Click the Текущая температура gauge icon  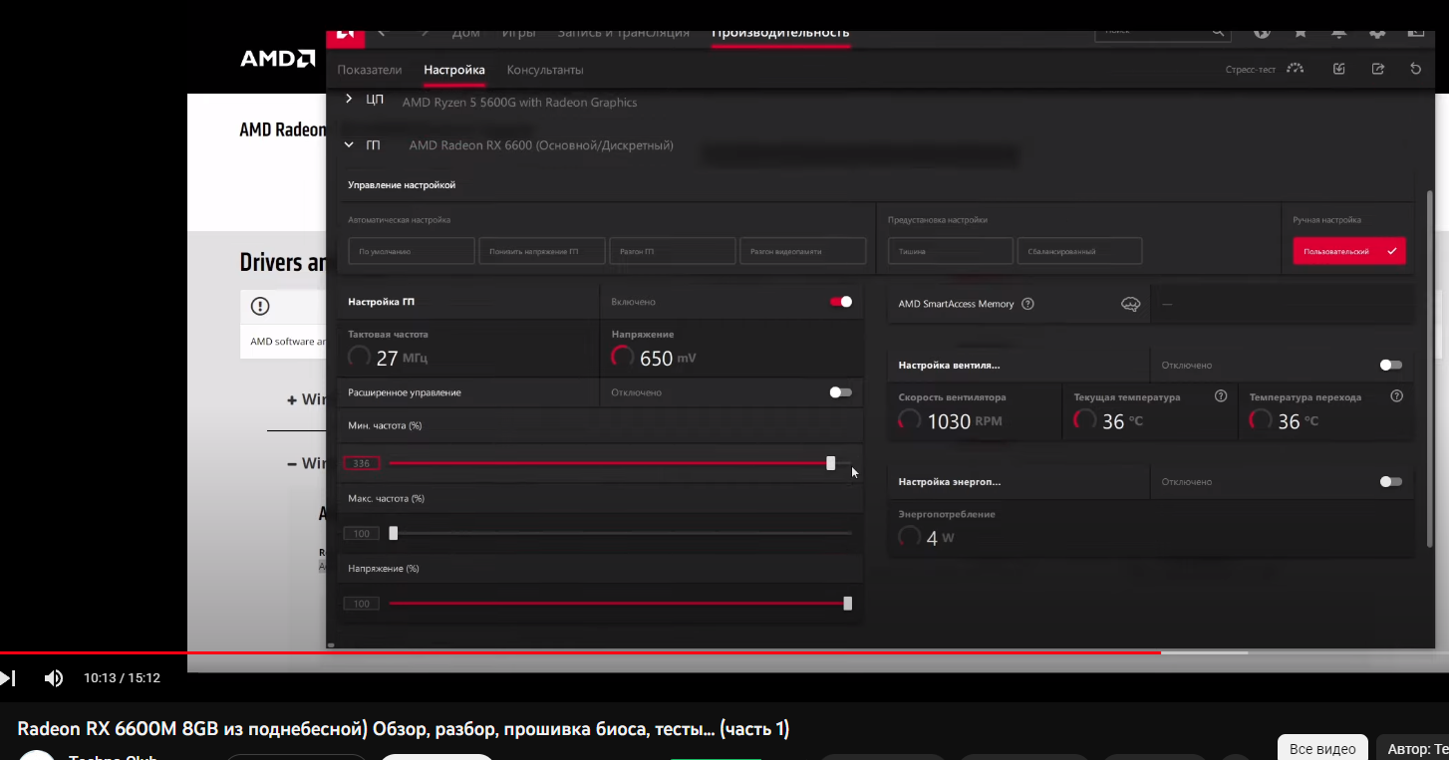[1085, 420]
